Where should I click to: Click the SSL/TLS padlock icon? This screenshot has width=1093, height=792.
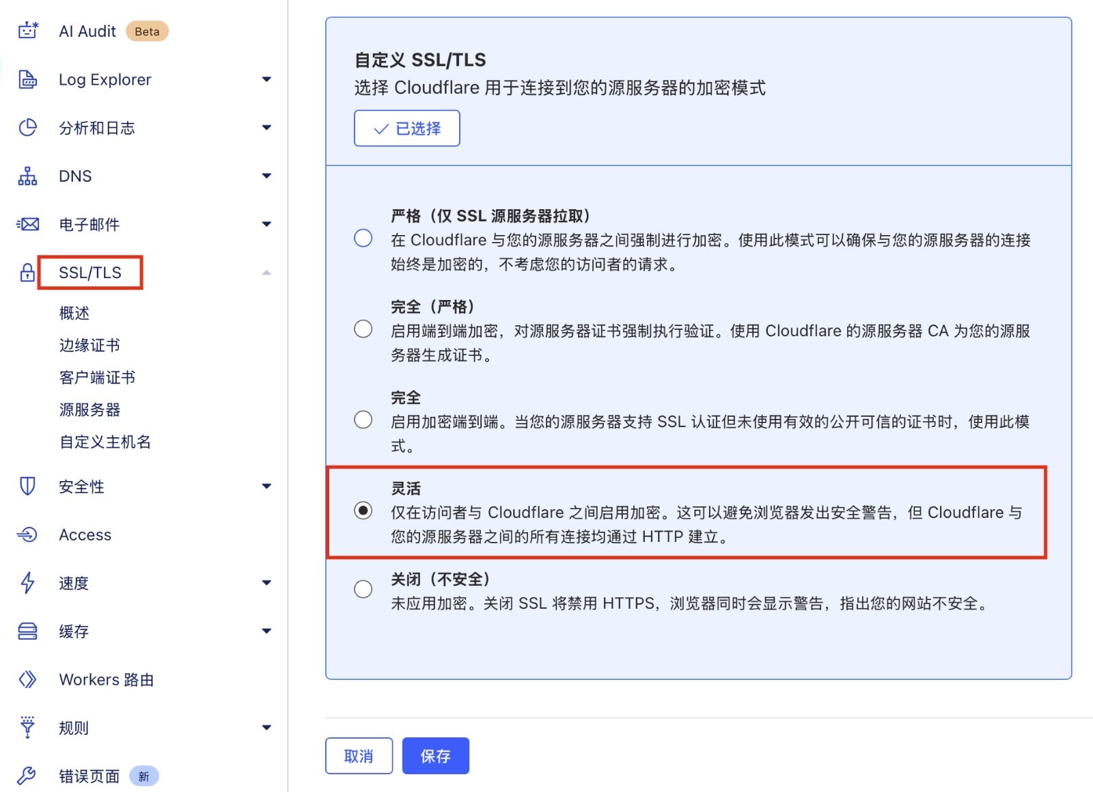[27, 273]
